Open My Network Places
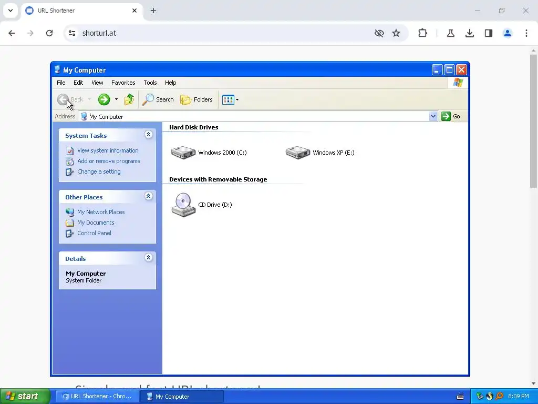538x404 pixels. (x=101, y=213)
